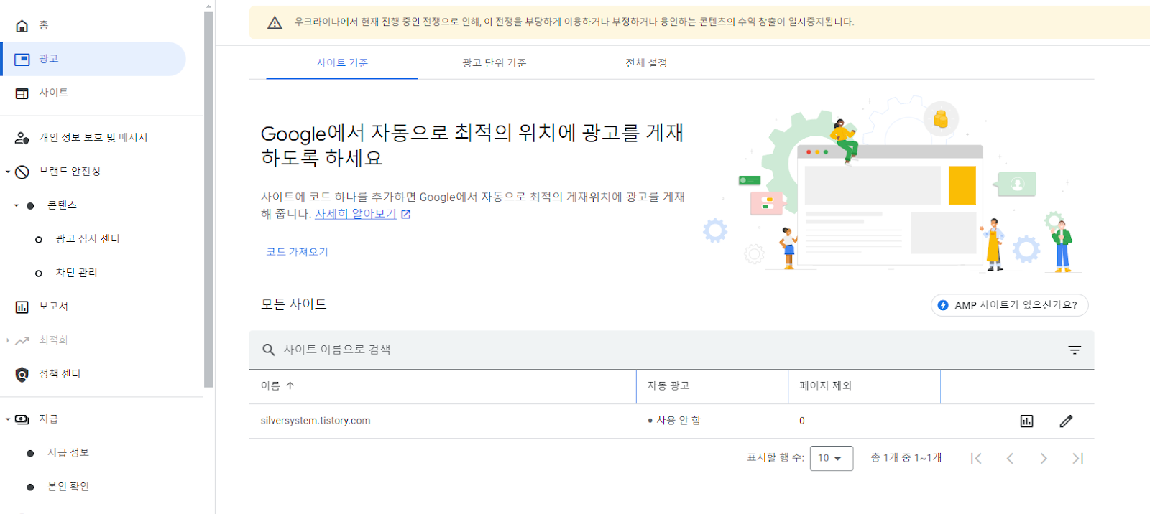Open the 정책 센터 shield icon
This screenshot has width=1150, height=514.
pos(22,374)
